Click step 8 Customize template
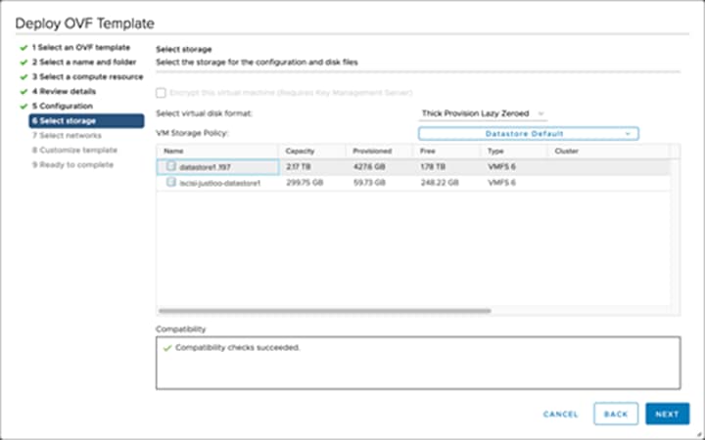 [x=74, y=150]
